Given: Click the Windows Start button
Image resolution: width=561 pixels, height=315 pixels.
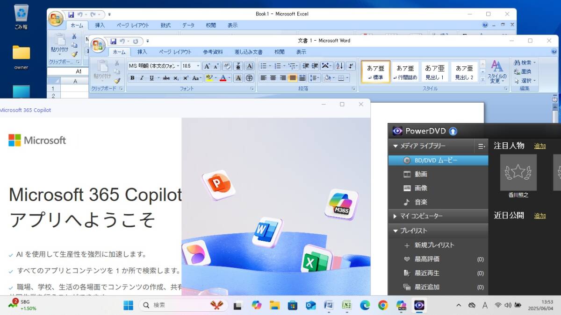Looking at the screenshot, I should [x=128, y=305].
